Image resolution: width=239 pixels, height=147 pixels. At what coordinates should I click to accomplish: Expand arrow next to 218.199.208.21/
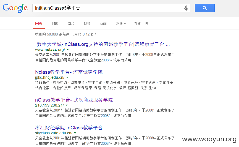tap(67, 105)
